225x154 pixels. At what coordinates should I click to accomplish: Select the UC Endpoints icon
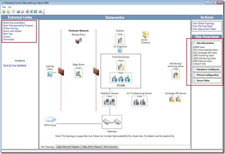(x=120, y=50)
